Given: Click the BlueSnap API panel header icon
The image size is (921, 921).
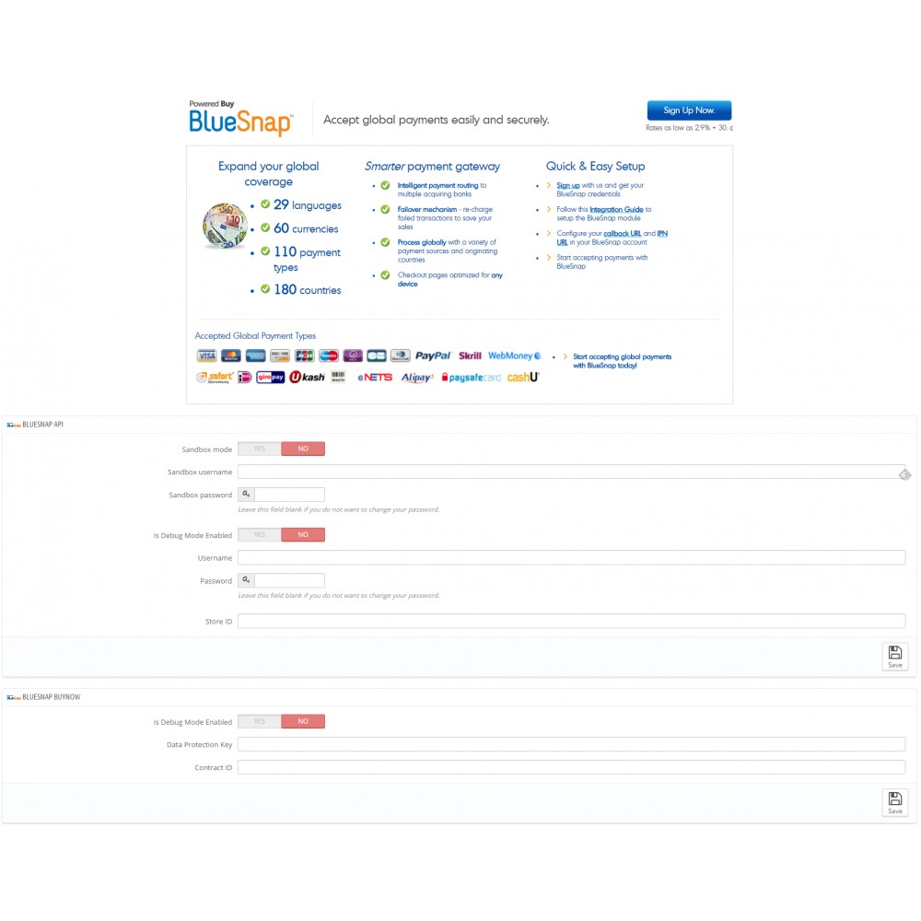Looking at the screenshot, I should coord(14,425).
